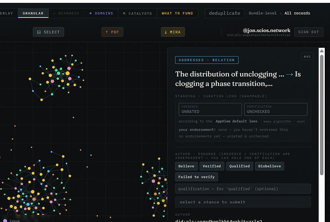Select the All records option

(297, 13)
